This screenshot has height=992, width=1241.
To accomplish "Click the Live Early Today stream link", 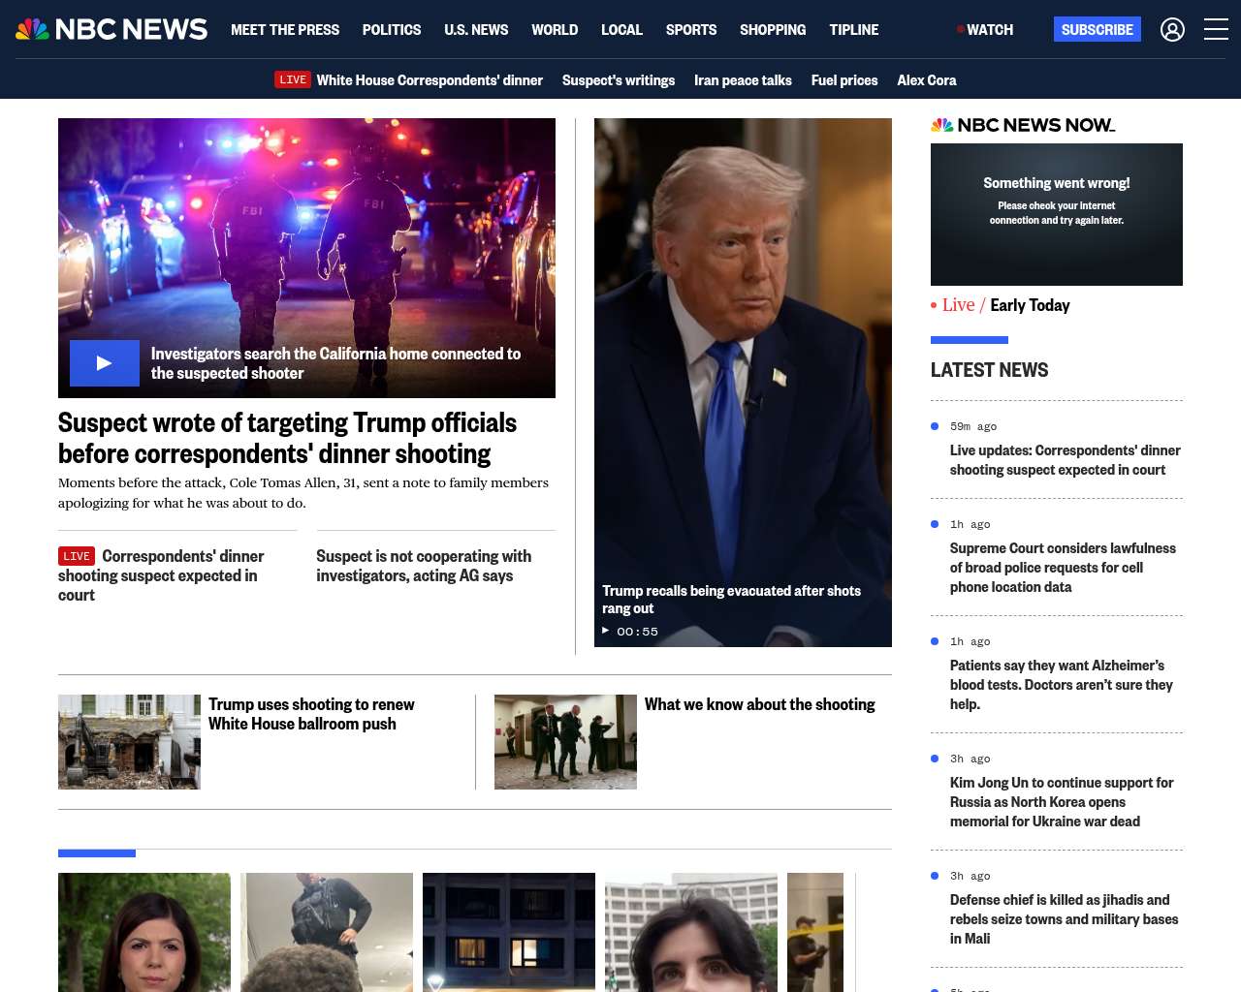I will pyautogui.click(x=1005, y=305).
